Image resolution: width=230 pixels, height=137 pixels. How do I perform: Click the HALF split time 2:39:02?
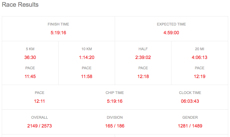click(x=143, y=57)
